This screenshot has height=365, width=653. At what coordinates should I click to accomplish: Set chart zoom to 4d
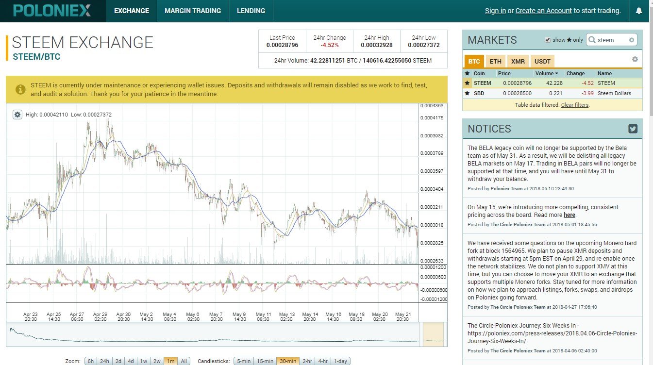131,361
